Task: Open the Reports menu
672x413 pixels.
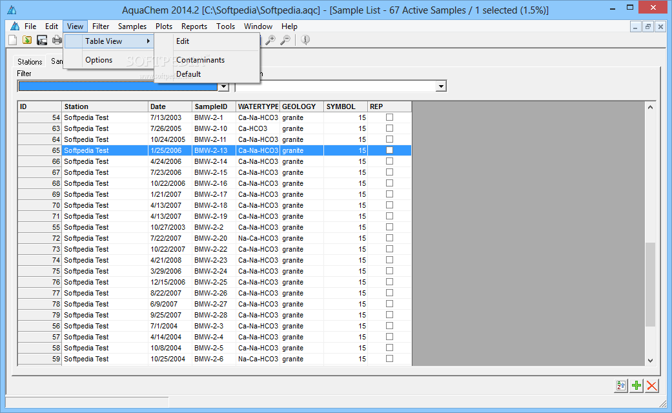Action: point(194,26)
